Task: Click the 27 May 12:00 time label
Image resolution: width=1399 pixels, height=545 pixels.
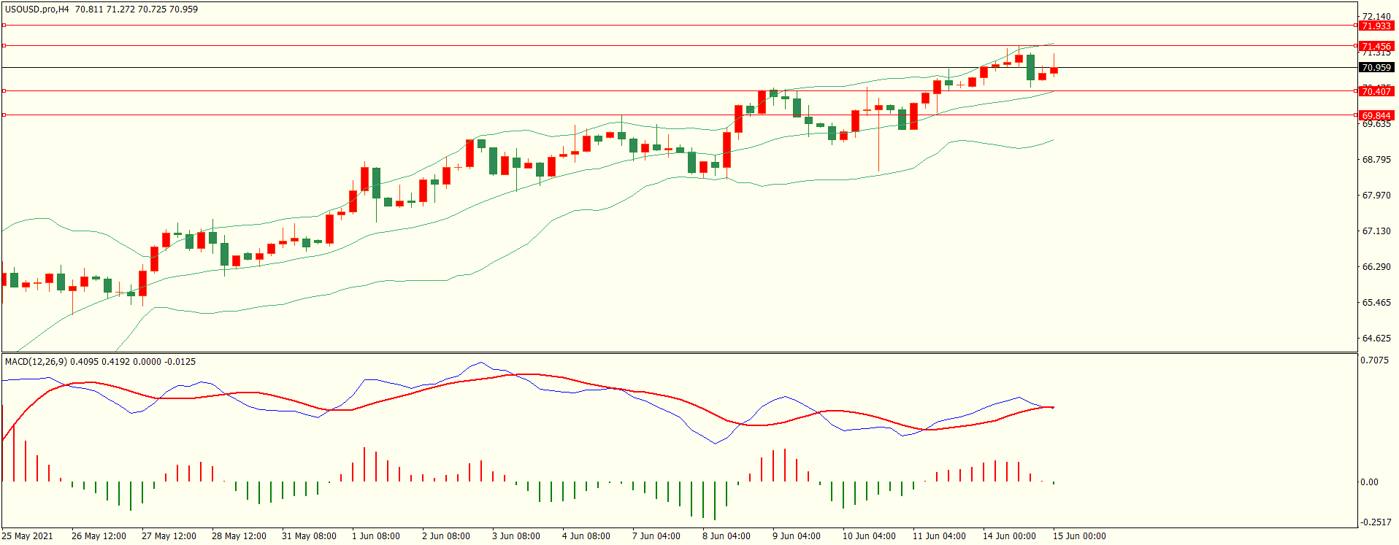Action: pos(169,536)
